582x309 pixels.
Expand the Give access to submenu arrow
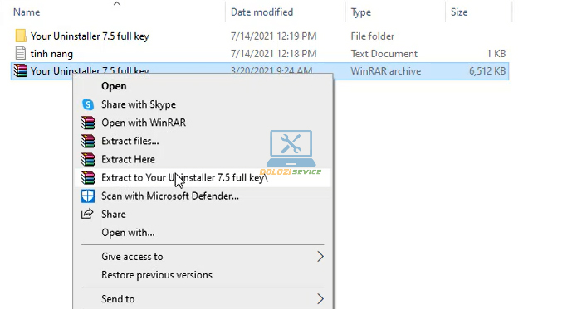(x=320, y=256)
